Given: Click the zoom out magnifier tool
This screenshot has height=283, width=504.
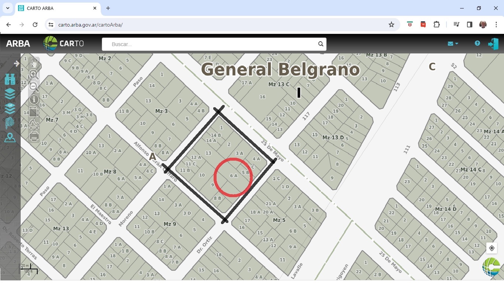Looking at the screenshot, I should pyautogui.click(x=34, y=87).
